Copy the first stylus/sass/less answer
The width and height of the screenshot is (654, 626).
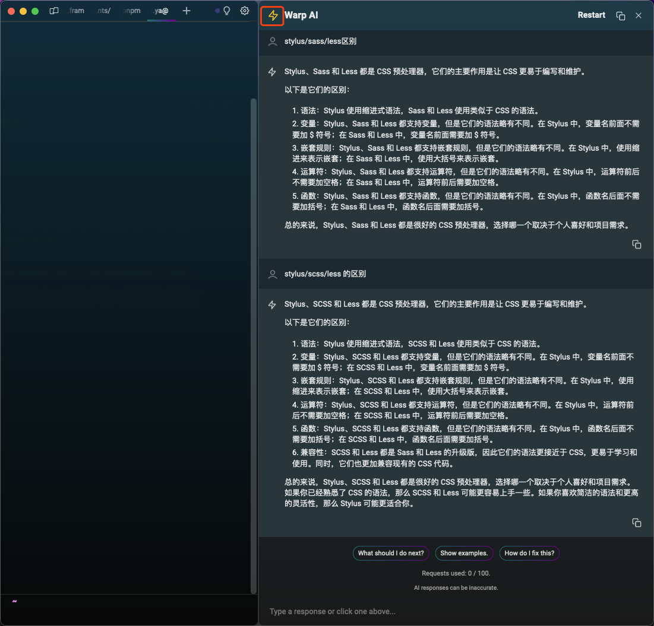[x=636, y=244]
